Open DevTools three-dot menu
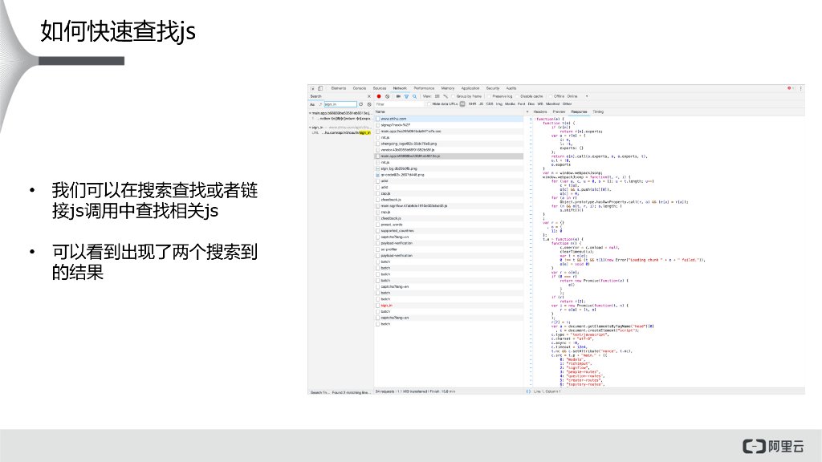Image resolution: width=822 pixels, height=462 pixels. 800,88
